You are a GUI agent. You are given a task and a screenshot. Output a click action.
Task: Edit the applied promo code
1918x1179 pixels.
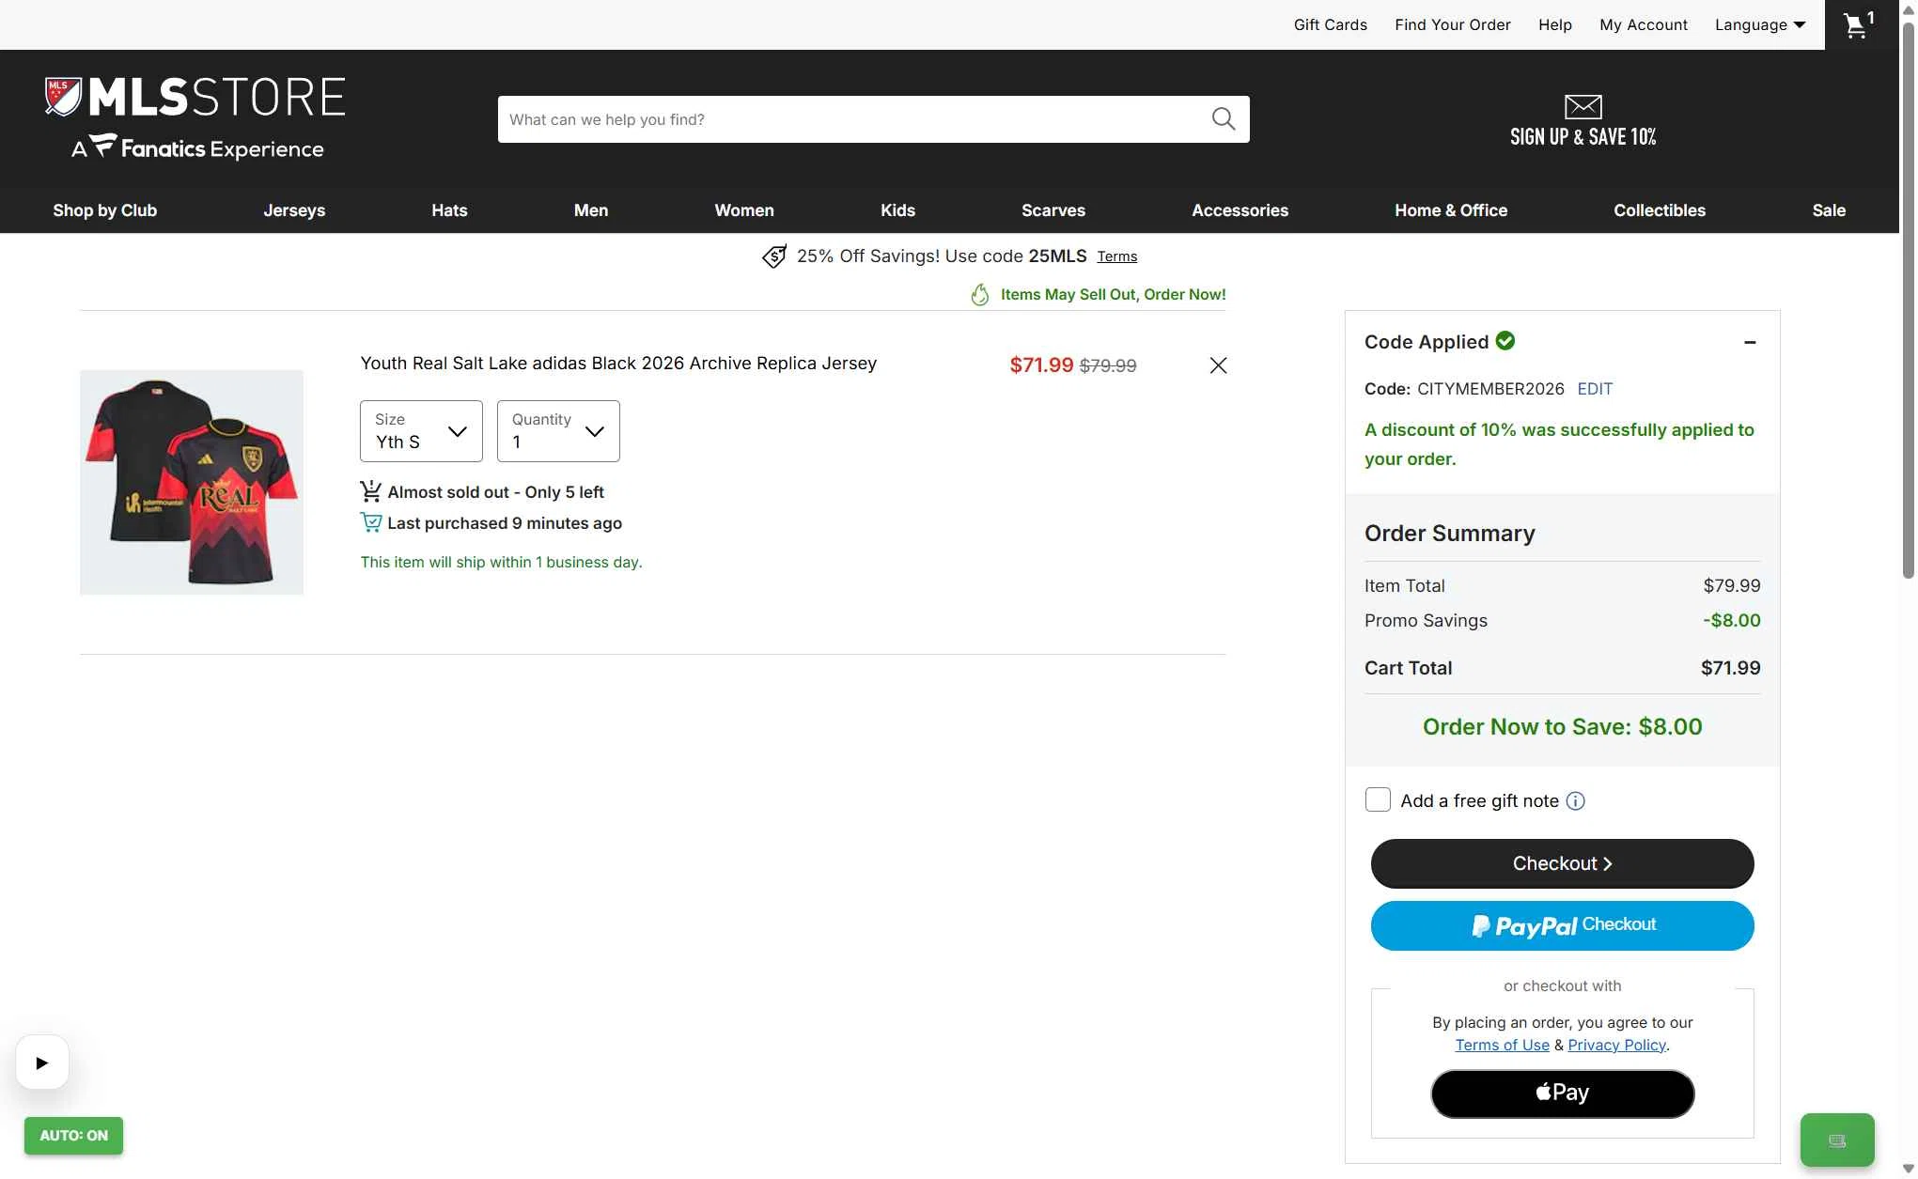click(1595, 389)
